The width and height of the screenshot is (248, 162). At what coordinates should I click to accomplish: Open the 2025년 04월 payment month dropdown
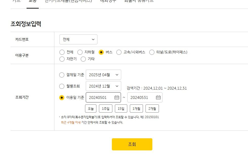click(104, 75)
